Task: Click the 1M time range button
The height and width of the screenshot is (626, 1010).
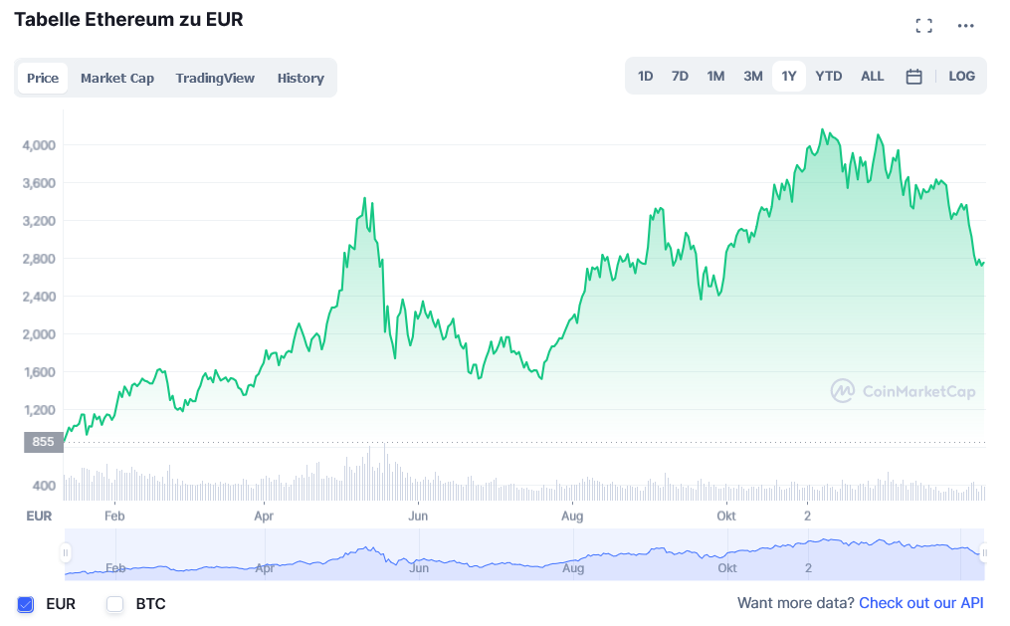Action: [715, 76]
